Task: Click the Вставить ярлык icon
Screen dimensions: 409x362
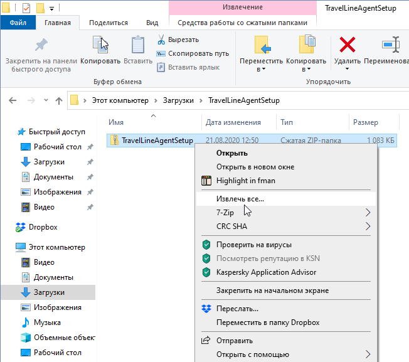Action: pyautogui.click(x=161, y=67)
